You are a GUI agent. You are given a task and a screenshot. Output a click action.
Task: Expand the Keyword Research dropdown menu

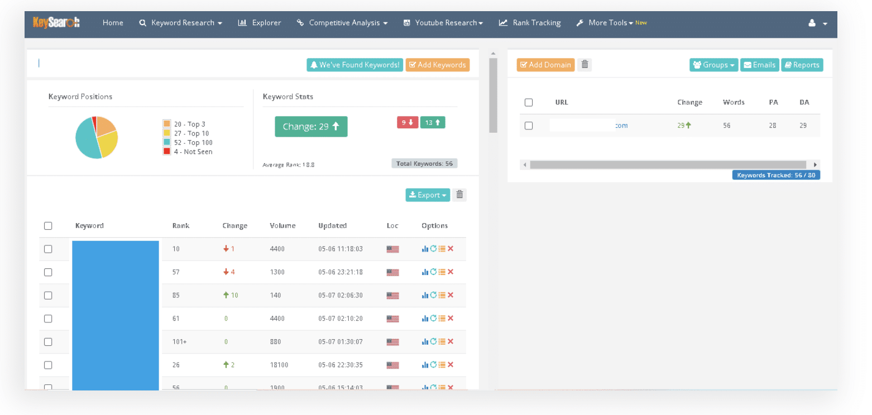coord(181,23)
